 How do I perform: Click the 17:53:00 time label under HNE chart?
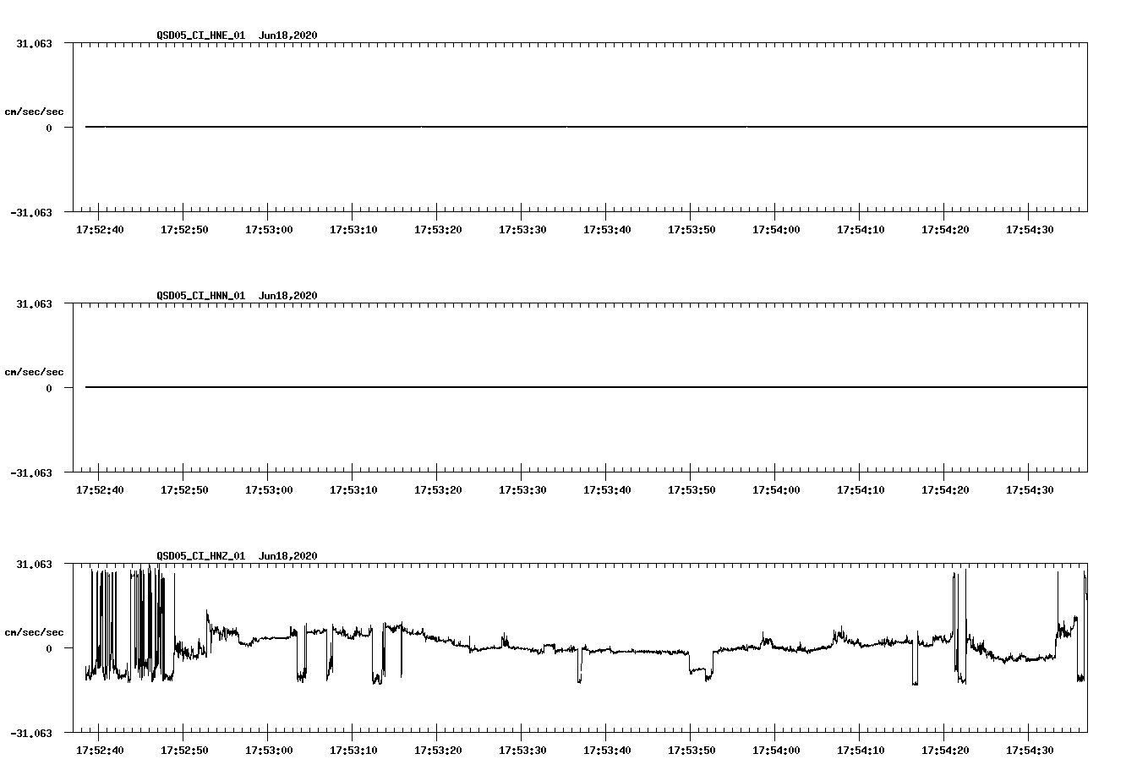[x=269, y=230]
